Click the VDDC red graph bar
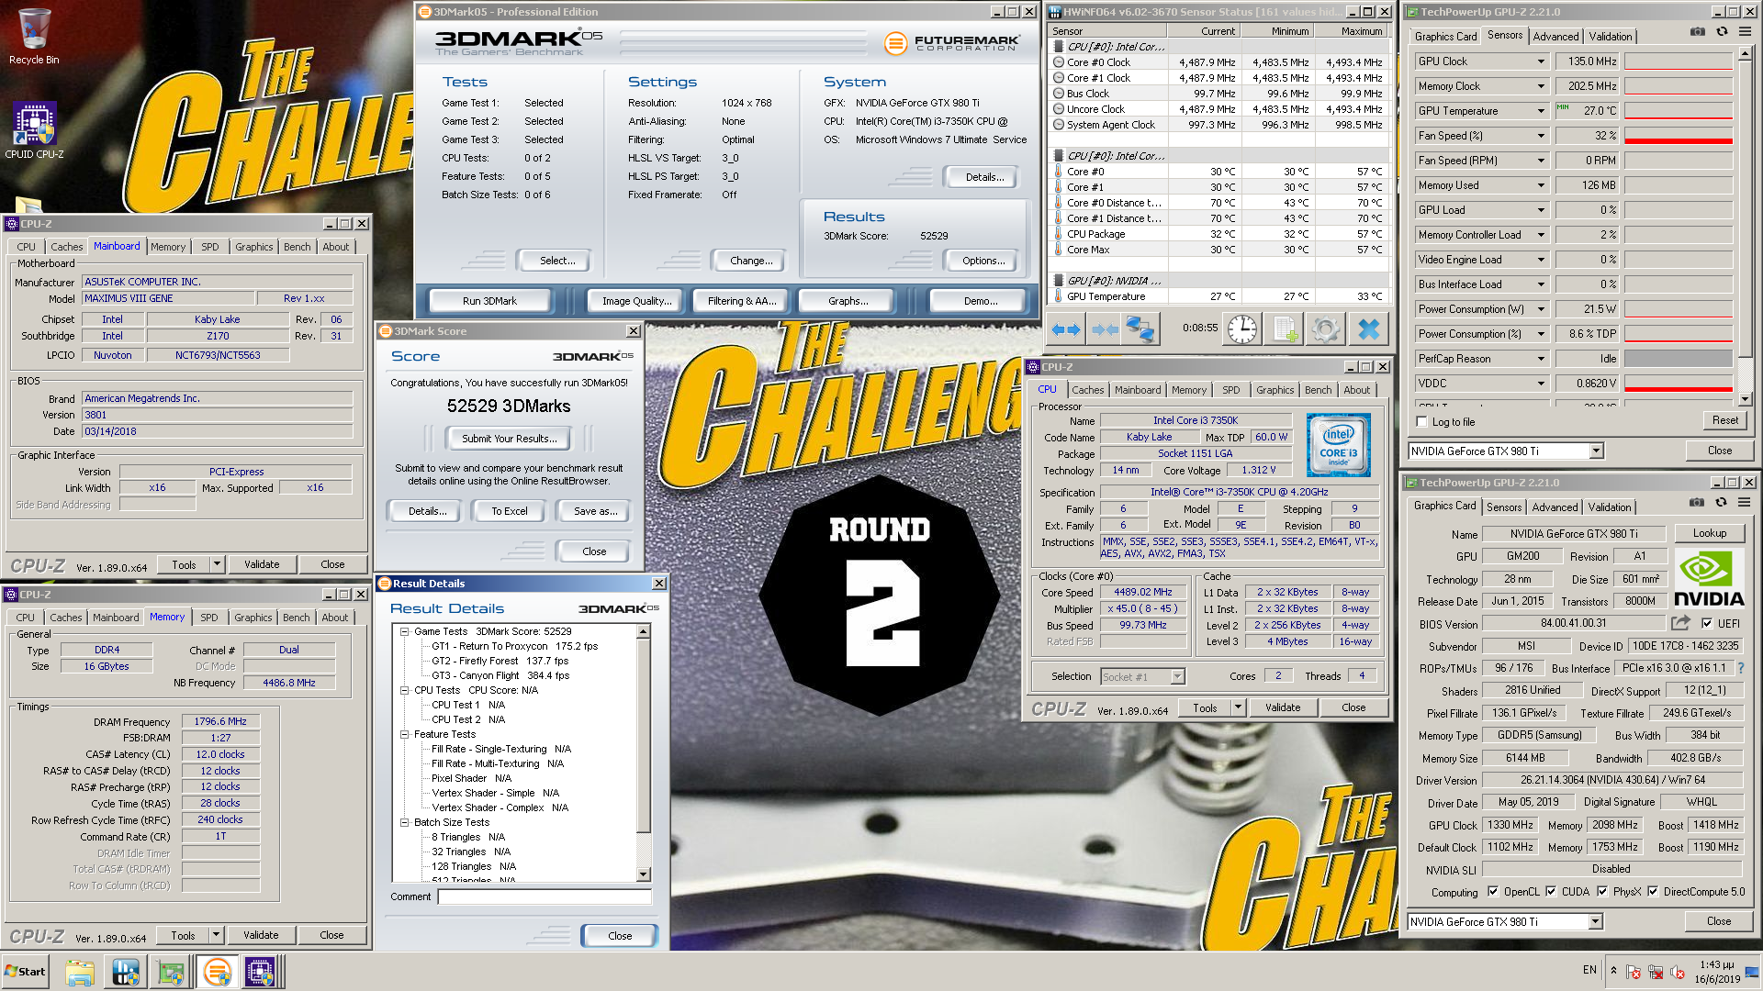Image resolution: width=1763 pixels, height=991 pixels. coord(1678,388)
